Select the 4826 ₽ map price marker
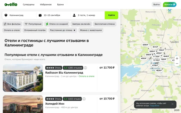 tap(159, 71)
